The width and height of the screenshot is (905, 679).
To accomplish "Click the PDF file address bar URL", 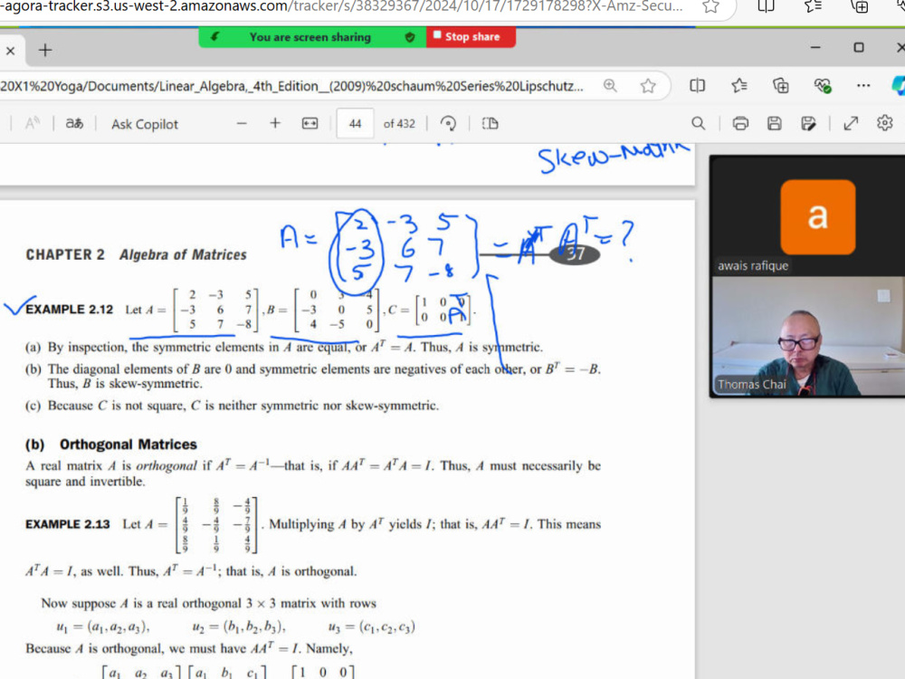I will click(291, 86).
